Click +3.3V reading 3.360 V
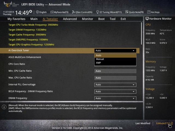The image size is (175, 131). point(149,107)
